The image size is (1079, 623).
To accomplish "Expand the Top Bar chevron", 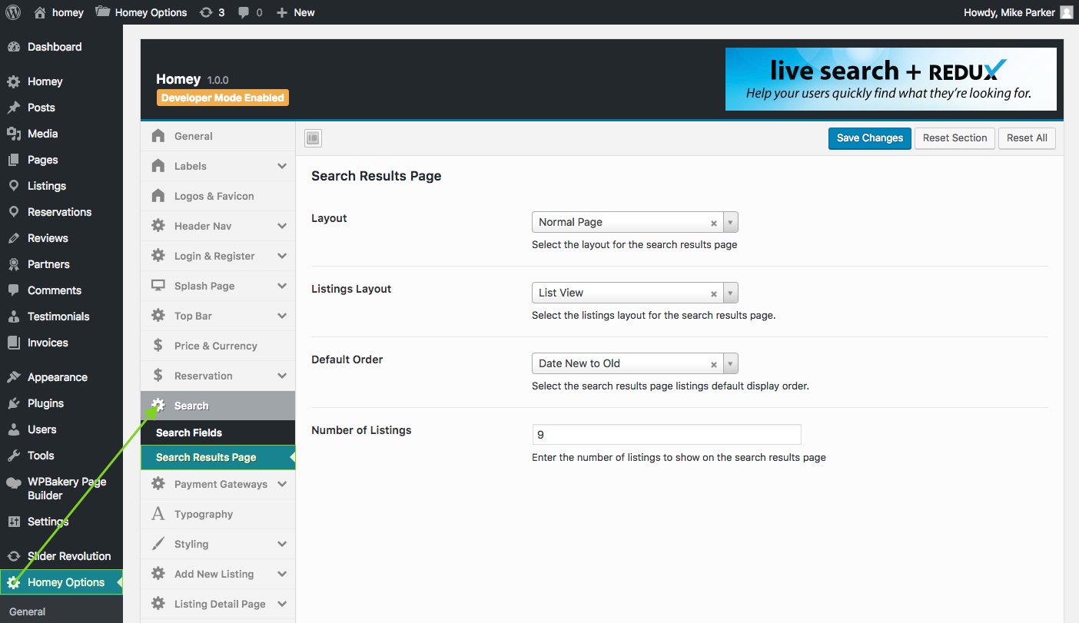I will 282,316.
